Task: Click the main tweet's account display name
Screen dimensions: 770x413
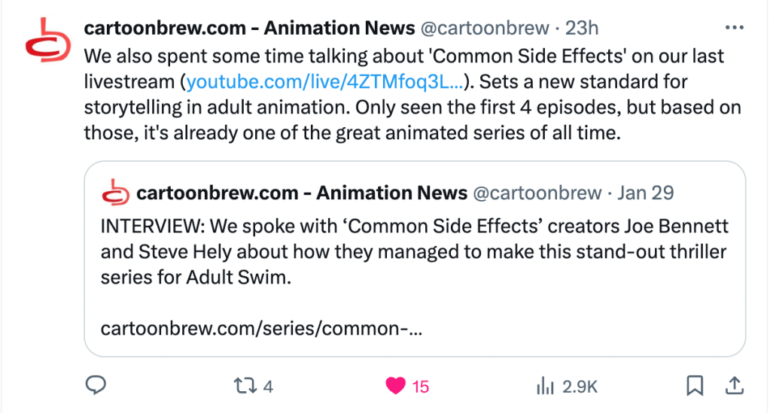Action: (x=249, y=29)
